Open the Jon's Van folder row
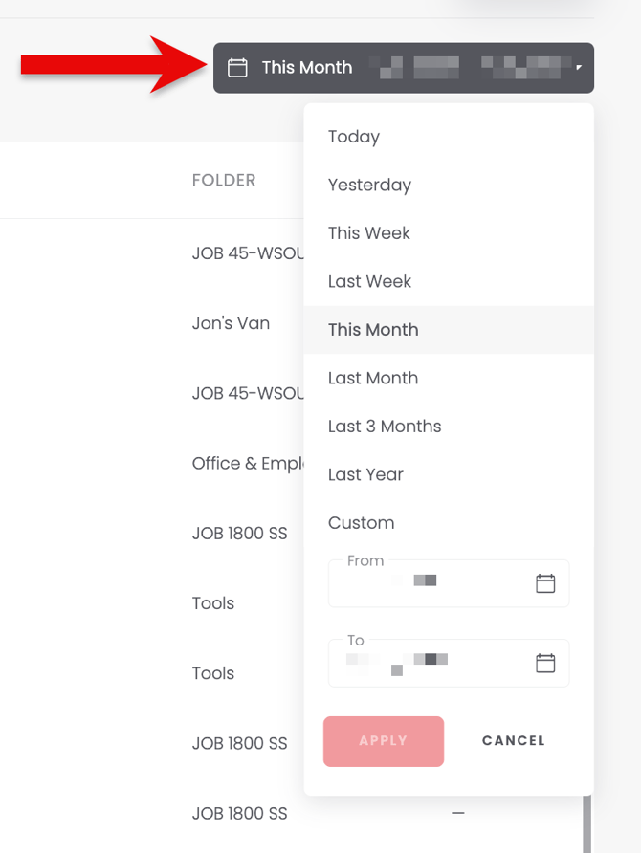The image size is (641, 853). [231, 323]
